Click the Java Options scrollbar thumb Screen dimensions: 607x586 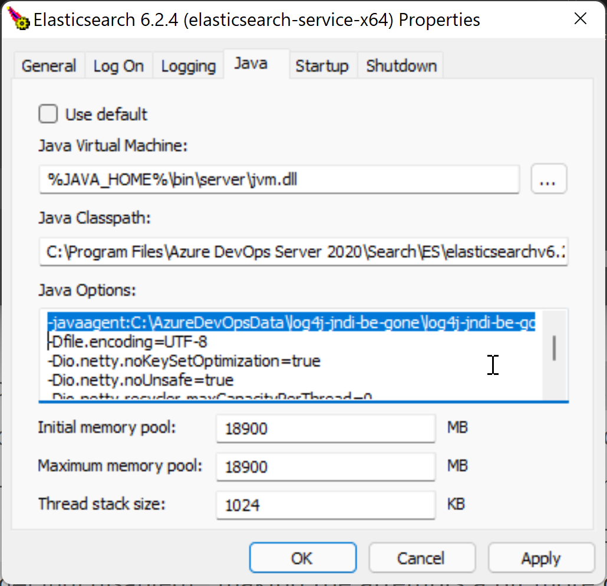click(555, 348)
